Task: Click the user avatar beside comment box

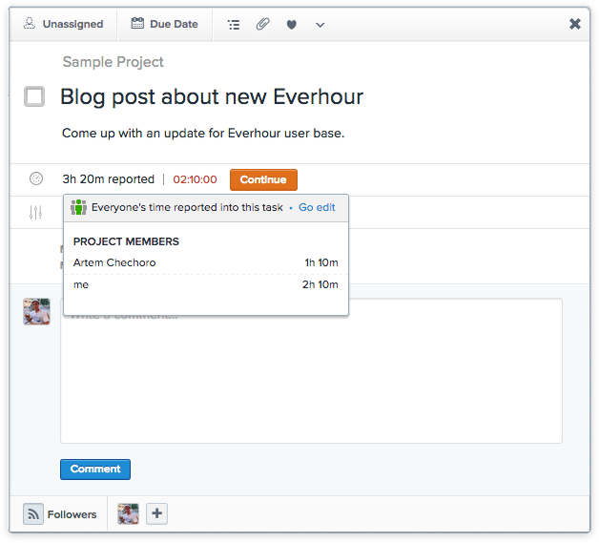Action: click(36, 311)
